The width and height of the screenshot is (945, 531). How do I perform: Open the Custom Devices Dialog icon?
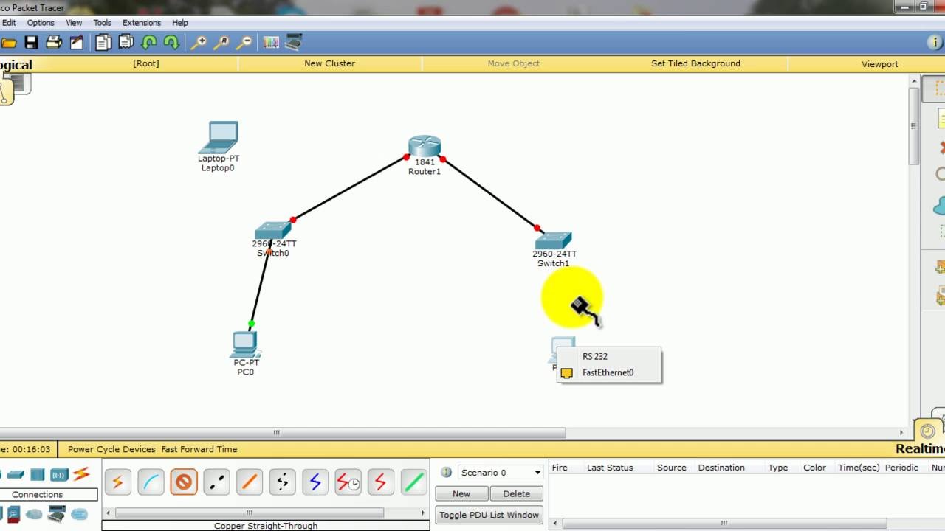pyautogui.click(x=294, y=42)
